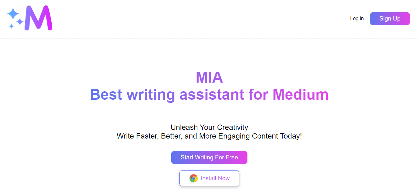Click the "Write Faster, Better" subtitle text
This screenshot has width=418, height=196.
point(209,136)
